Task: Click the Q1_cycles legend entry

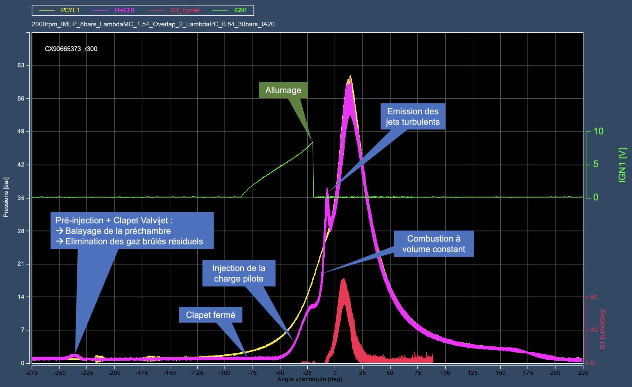Action: (185, 10)
